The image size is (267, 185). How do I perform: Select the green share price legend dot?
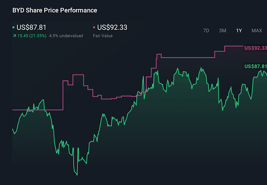(x=13, y=28)
